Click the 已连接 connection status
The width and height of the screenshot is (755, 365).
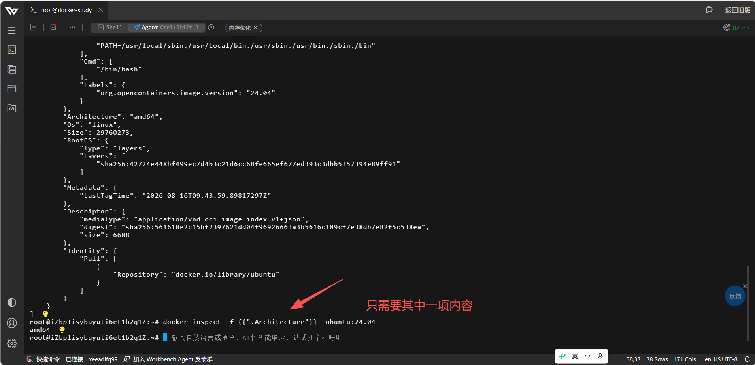coord(74,359)
